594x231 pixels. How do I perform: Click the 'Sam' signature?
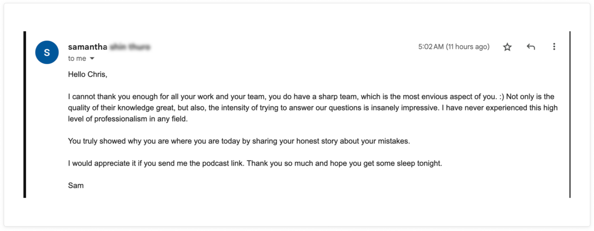(x=76, y=186)
